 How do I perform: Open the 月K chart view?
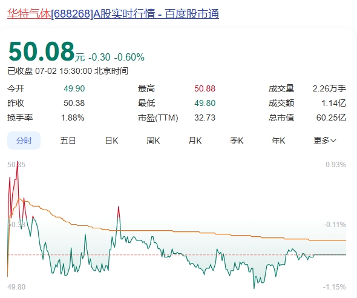195,141
